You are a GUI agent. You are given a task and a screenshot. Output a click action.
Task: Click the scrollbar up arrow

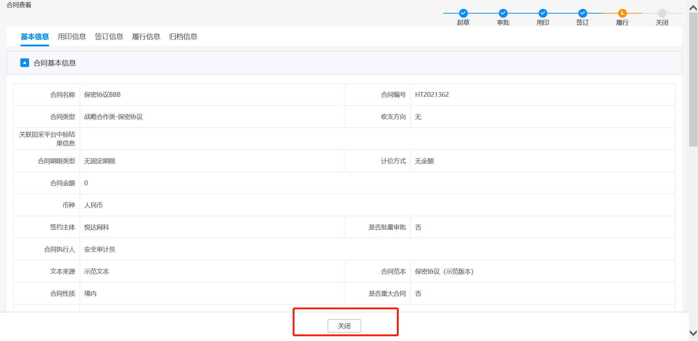(x=693, y=8)
